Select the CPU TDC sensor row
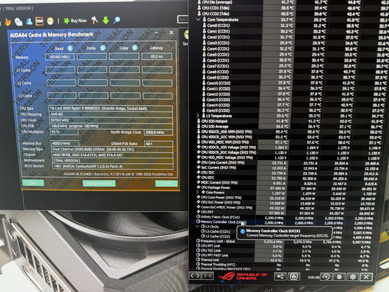The image size is (389, 292). click(x=287, y=173)
